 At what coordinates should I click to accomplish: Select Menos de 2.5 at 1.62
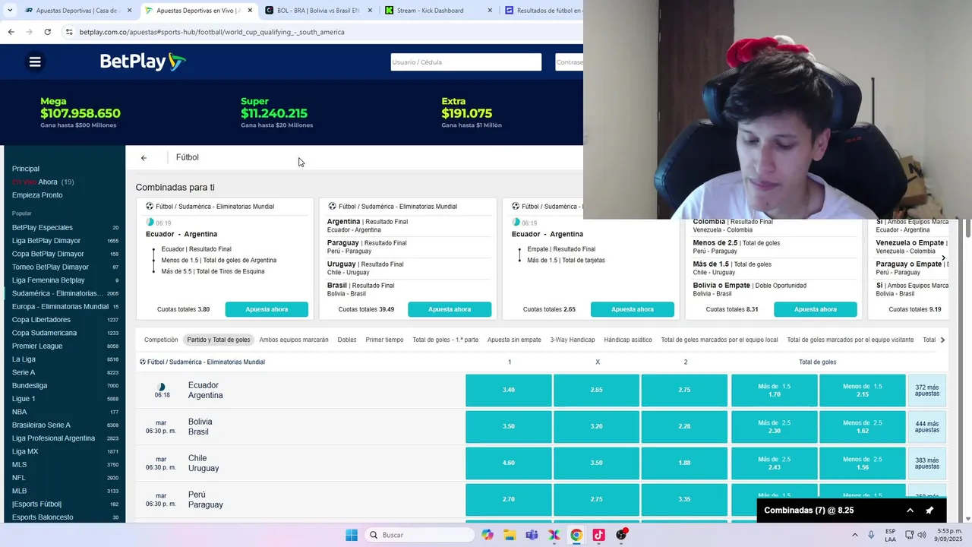[x=863, y=426]
